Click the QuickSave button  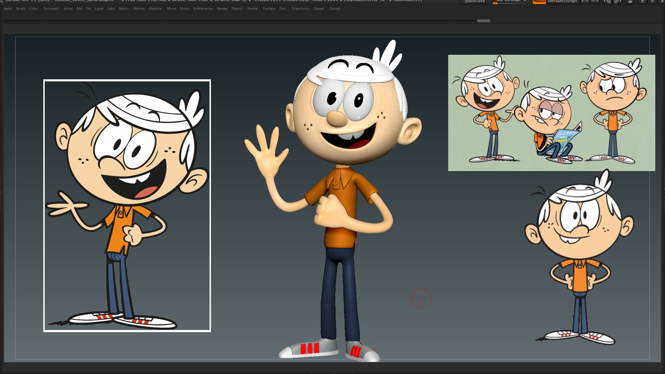click(475, 1)
